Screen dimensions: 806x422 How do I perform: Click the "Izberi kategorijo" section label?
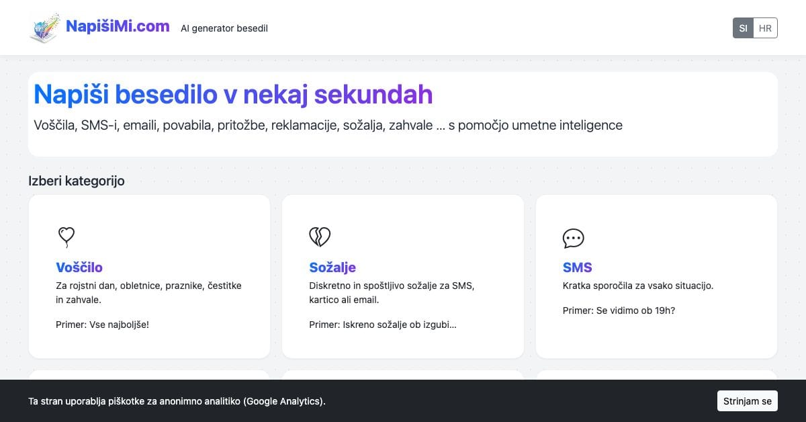click(x=77, y=181)
